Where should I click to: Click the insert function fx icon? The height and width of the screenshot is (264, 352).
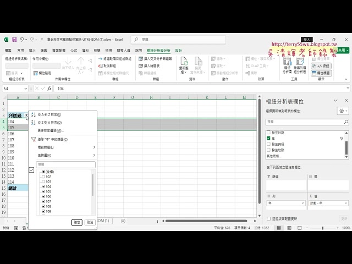click(50, 89)
